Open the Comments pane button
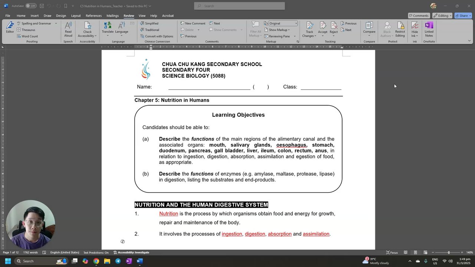 tap(419, 16)
